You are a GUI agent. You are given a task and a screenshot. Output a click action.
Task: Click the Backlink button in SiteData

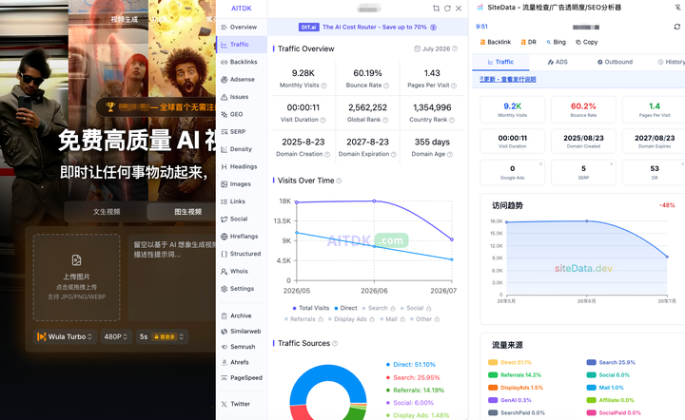pos(496,42)
